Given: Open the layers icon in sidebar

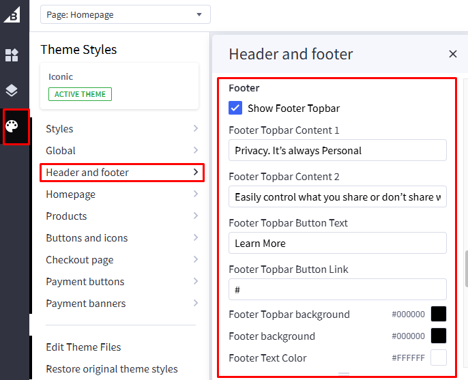Looking at the screenshot, I should click(12, 91).
